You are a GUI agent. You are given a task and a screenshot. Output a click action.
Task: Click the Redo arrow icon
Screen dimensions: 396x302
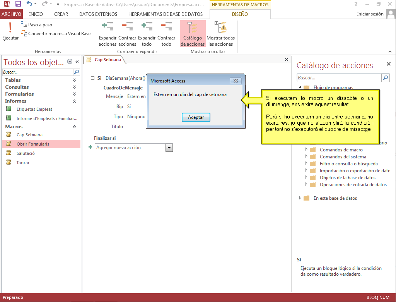point(45,4)
